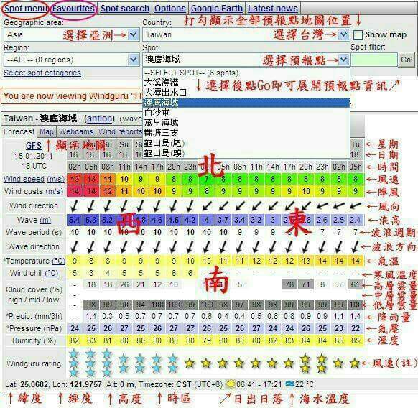The height and width of the screenshot is (408, 418).
Task: Expand the Region dropdown showing --ALL--
Action: [x=134, y=60]
